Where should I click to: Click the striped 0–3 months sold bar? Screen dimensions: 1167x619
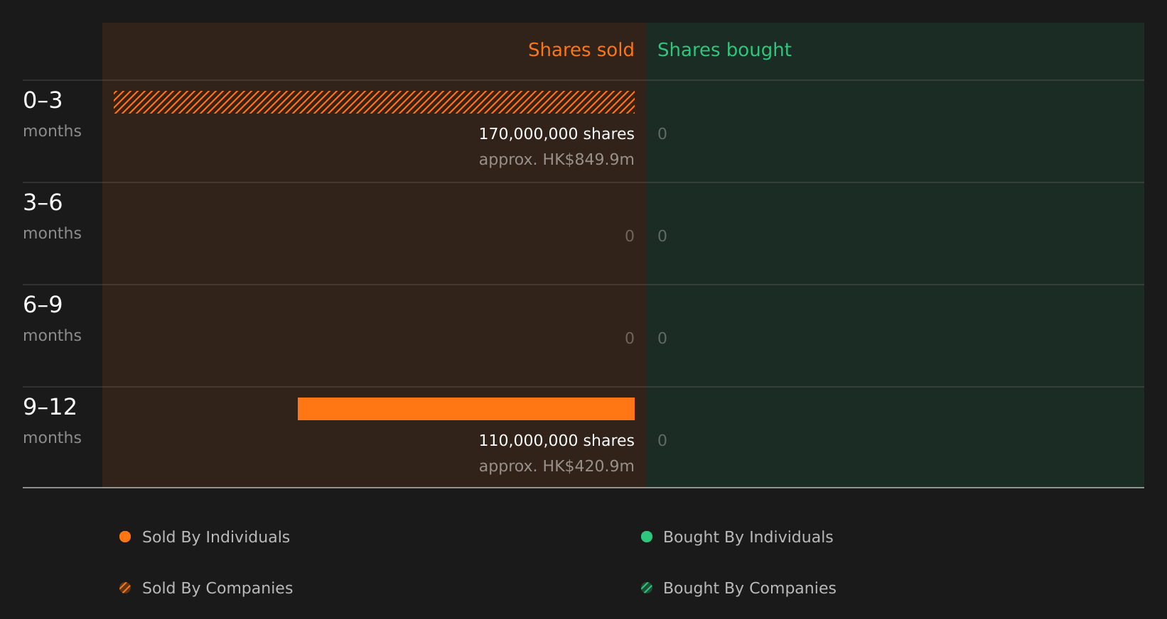(x=374, y=102)
